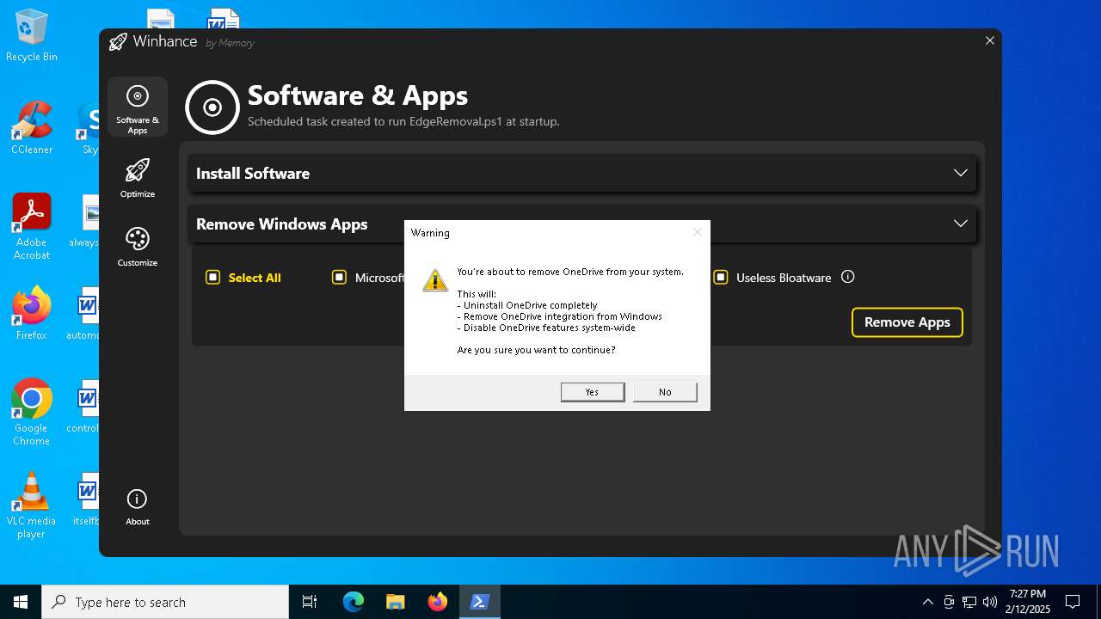Open the Customize palette section
This screenshot has width=1101, height=619.
138,248
